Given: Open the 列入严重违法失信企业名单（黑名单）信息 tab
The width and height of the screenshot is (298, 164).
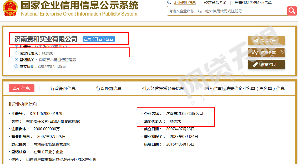Looking at the screenshot, I should click(245, 88).
